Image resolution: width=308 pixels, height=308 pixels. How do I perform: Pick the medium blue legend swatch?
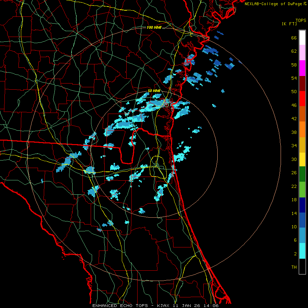coord(302,220)
